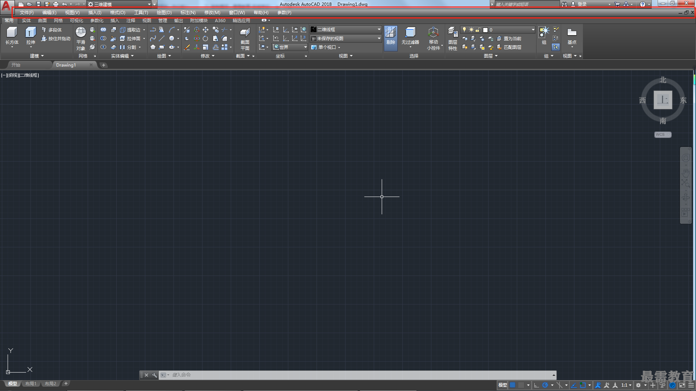Switch to the 可视化 ribbon tab

76,21
